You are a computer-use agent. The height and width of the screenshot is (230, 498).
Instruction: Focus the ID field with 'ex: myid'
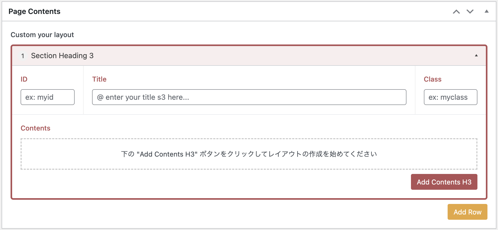tap(47, 97)
